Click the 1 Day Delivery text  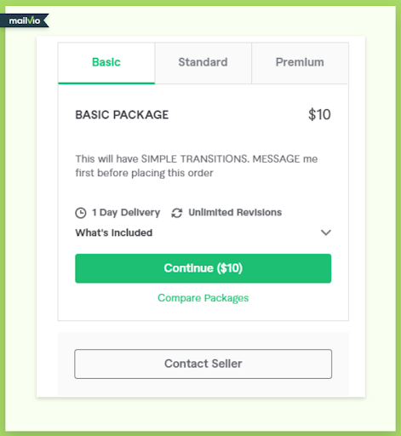(x=126, y=213)
